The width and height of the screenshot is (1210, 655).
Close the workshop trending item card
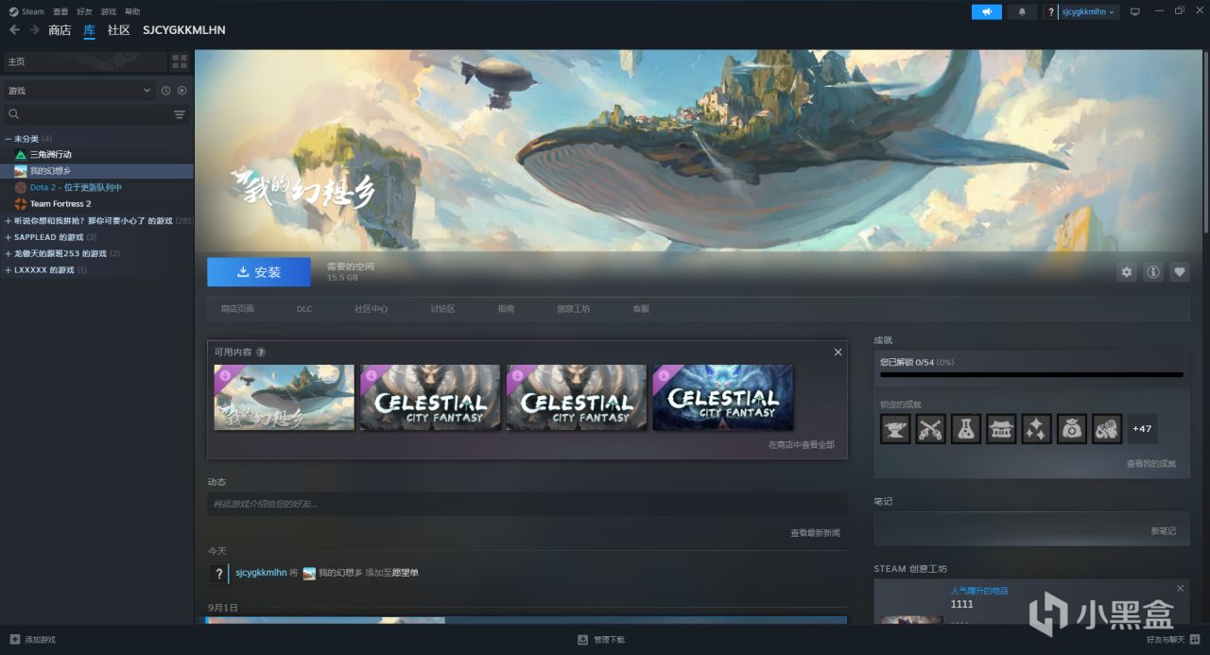coord(1180,588)
